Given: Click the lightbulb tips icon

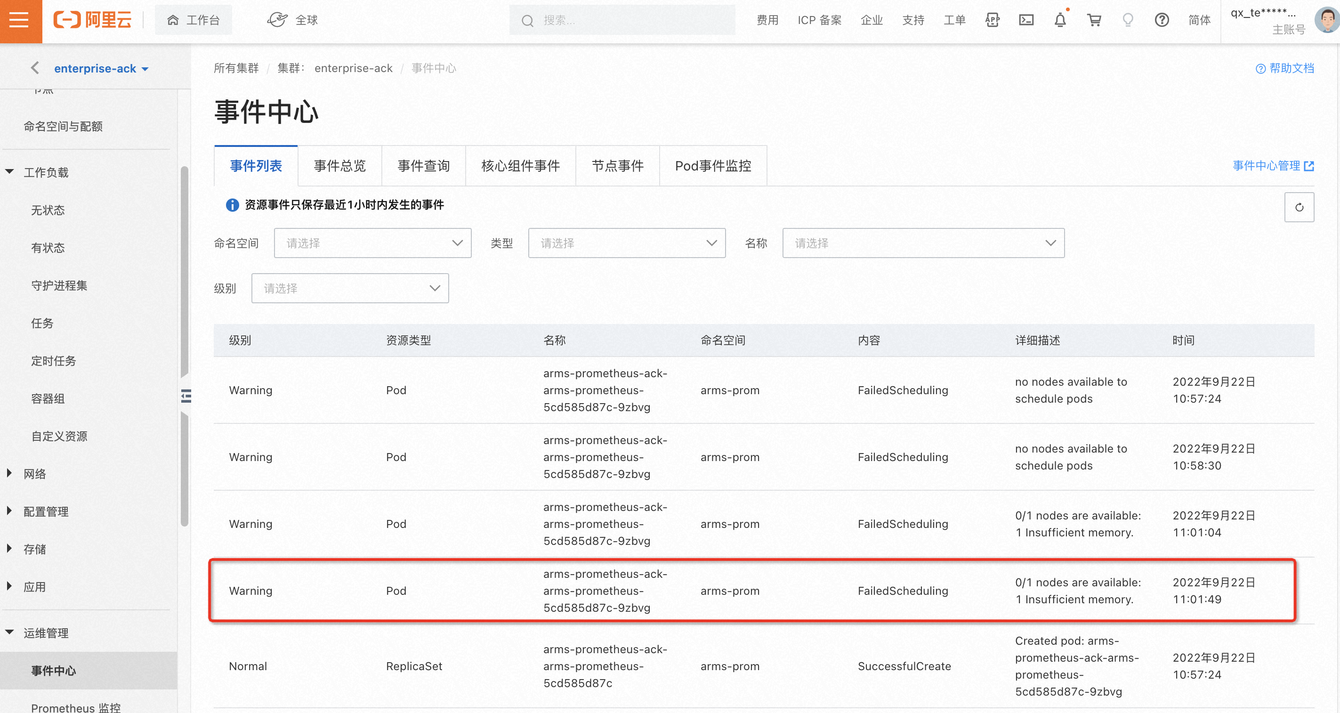Looking at the screenshot, I should [1127, 20].
